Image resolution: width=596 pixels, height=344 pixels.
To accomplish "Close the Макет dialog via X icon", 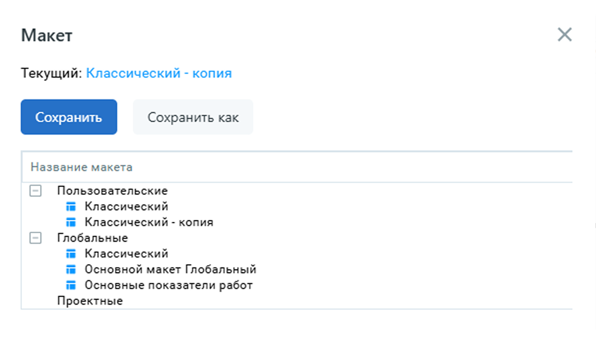I will (x=565, y=34).
